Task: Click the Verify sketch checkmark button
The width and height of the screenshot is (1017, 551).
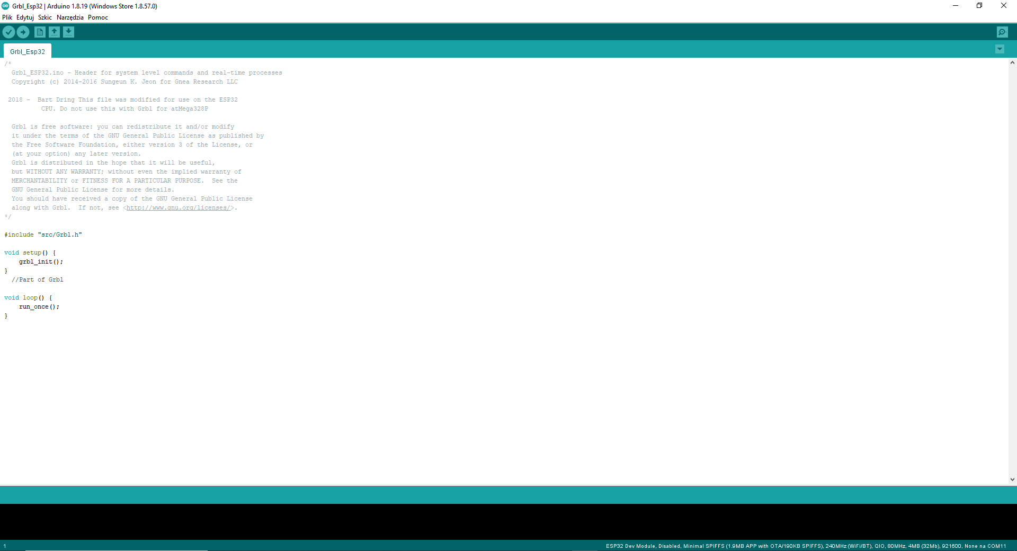Action: pyautogui.click(x=8, y=32)
